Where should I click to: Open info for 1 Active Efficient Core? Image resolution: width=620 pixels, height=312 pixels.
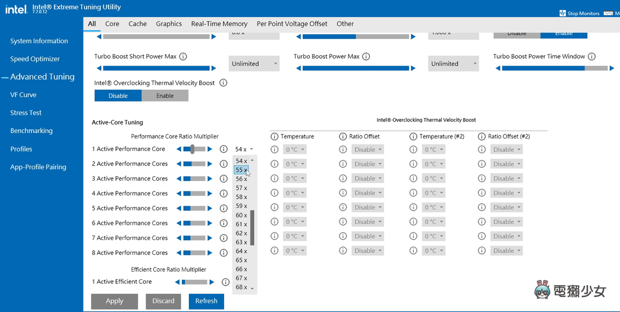point(225,282)
